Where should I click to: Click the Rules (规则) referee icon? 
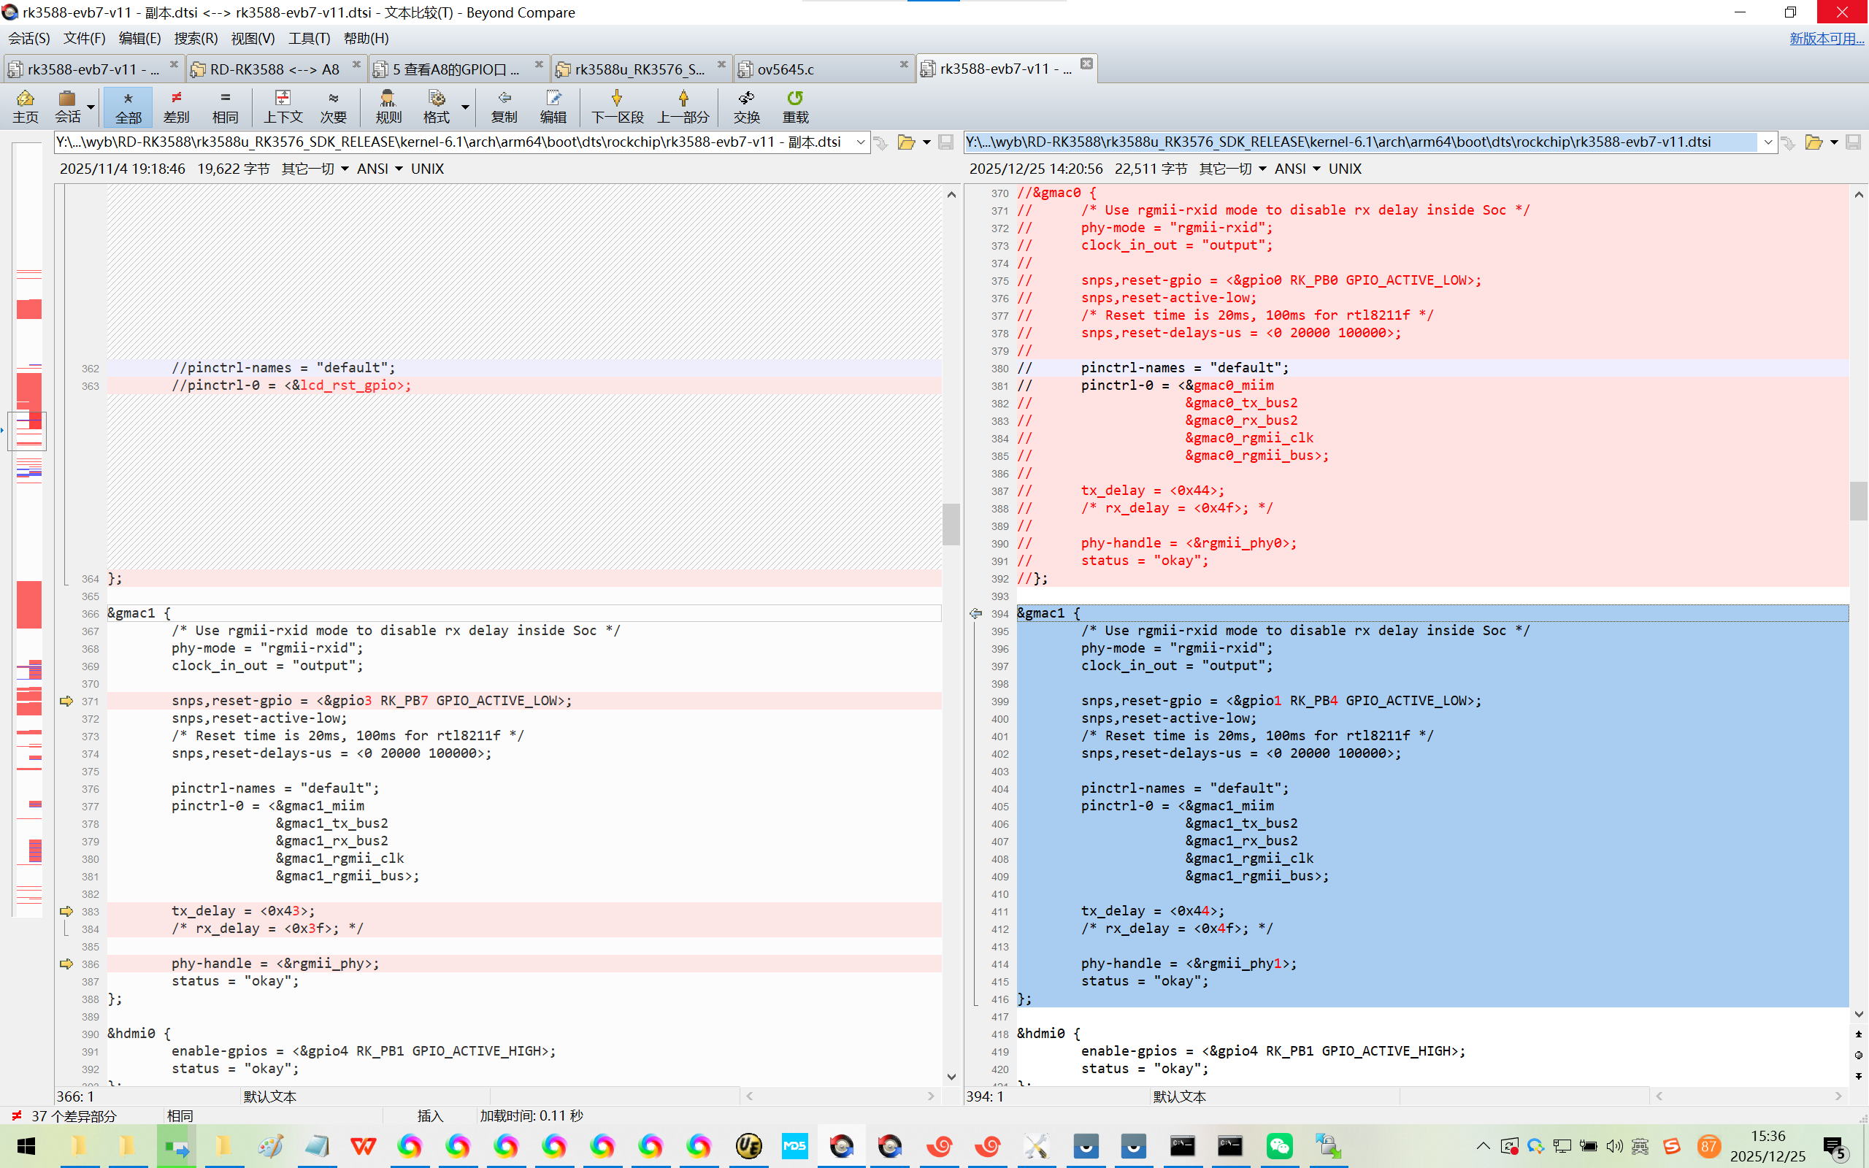tap(388, 106)
